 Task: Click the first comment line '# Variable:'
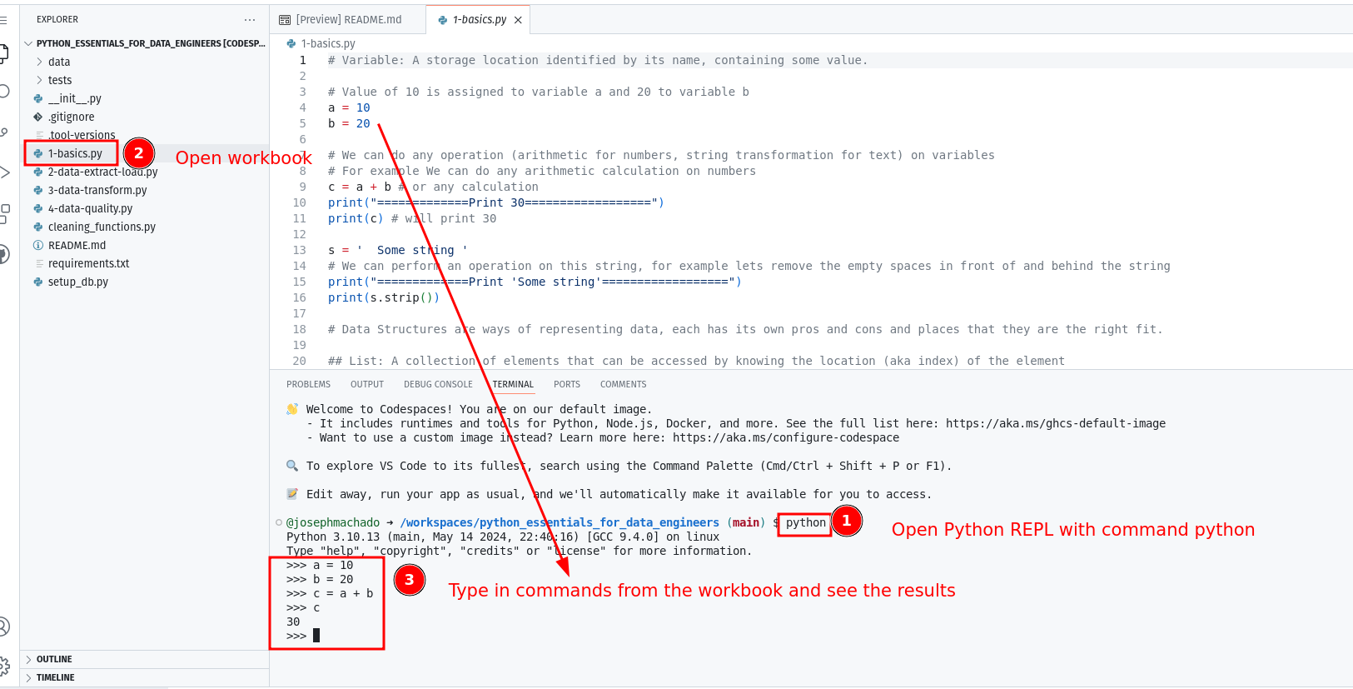tap(598, 60)
